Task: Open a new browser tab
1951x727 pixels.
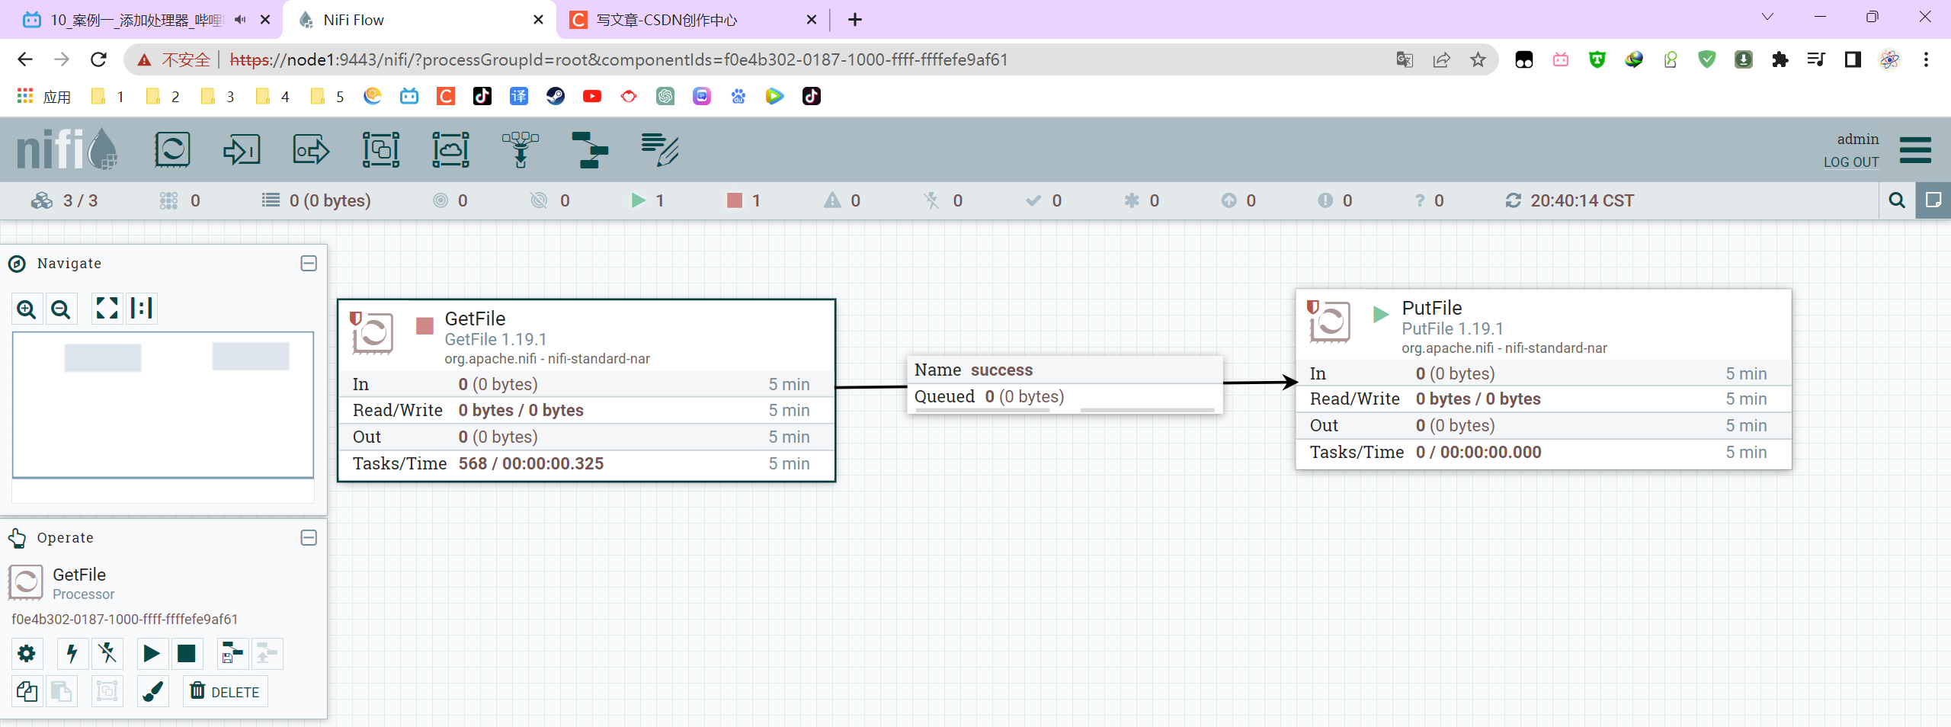Action: click(855, 20)
